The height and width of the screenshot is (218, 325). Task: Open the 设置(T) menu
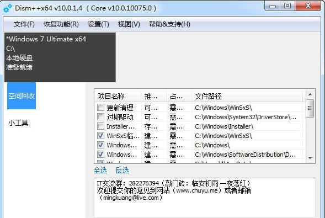pos(98,24)
